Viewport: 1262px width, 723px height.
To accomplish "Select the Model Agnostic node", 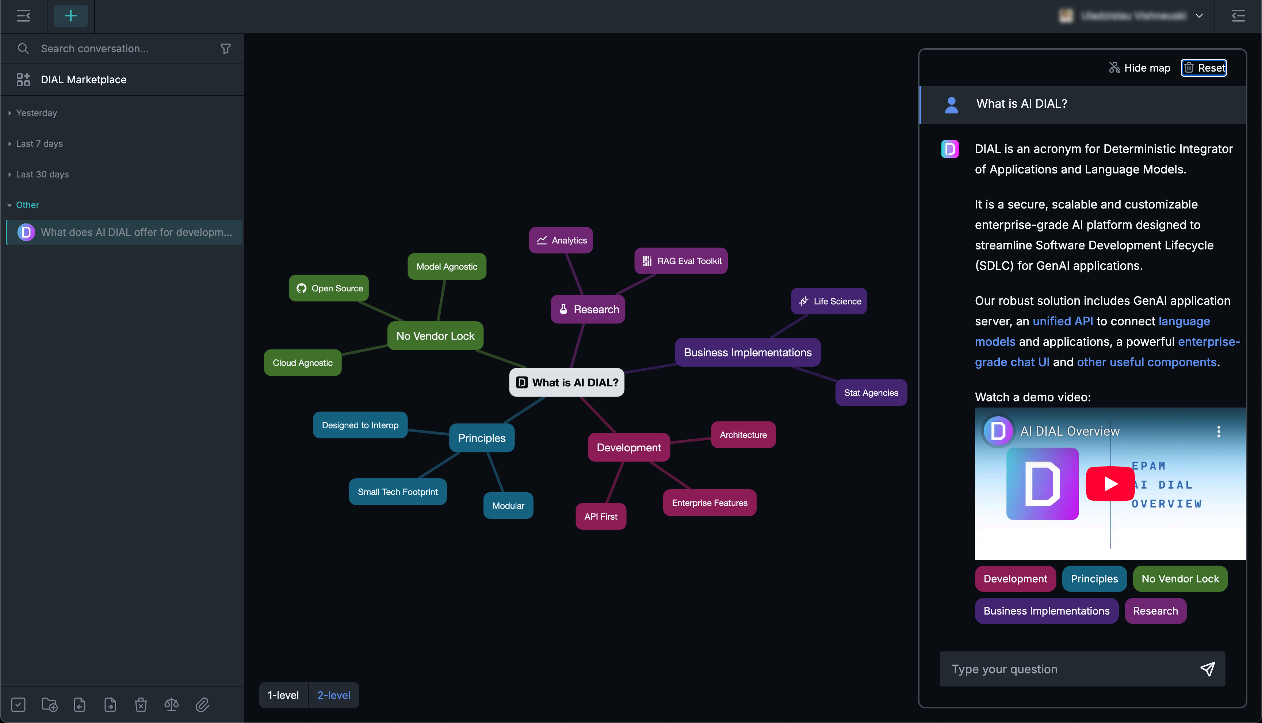I will click(x=447, y=266).
